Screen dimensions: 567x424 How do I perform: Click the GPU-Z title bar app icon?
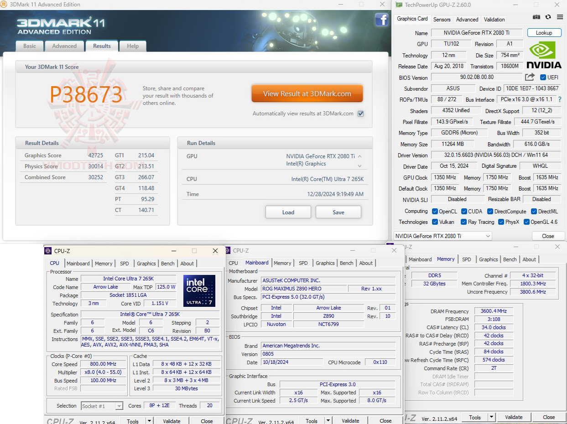click(x=399, y=5)
